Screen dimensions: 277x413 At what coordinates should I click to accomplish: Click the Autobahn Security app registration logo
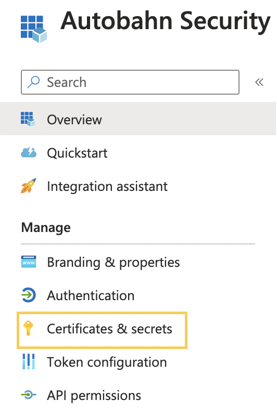click(x=34, y=29)
